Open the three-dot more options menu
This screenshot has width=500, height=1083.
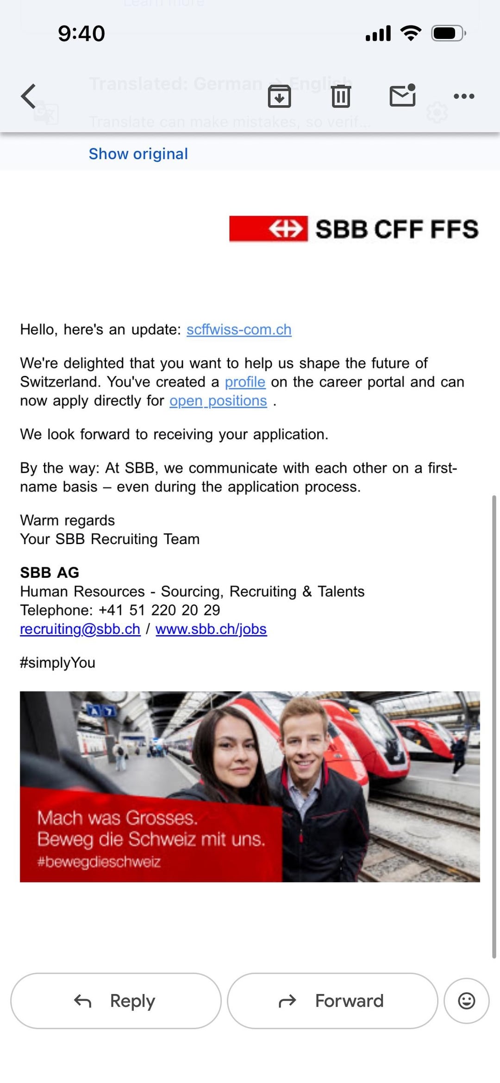click(x=464, y=96)
